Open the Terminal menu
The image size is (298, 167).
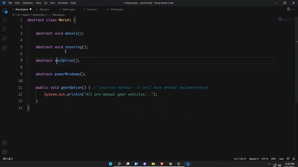click(x=63, y=3)
